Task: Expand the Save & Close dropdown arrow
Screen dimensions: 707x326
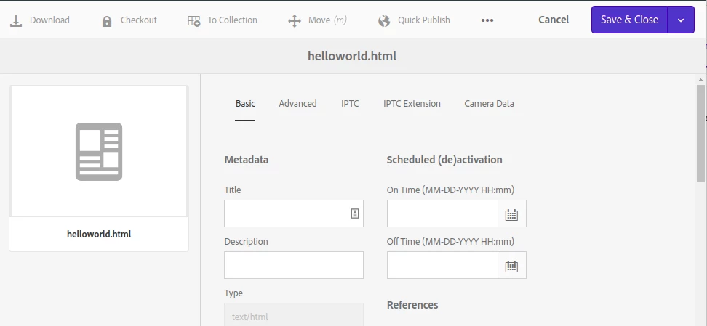Action: (x=681, y=20)
